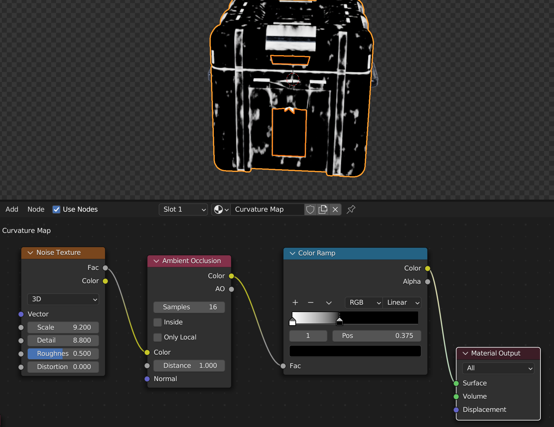This screenshot has height=427, width=554.
Task: Open the 3D dimensions dropdown
Action: [63, 299]
